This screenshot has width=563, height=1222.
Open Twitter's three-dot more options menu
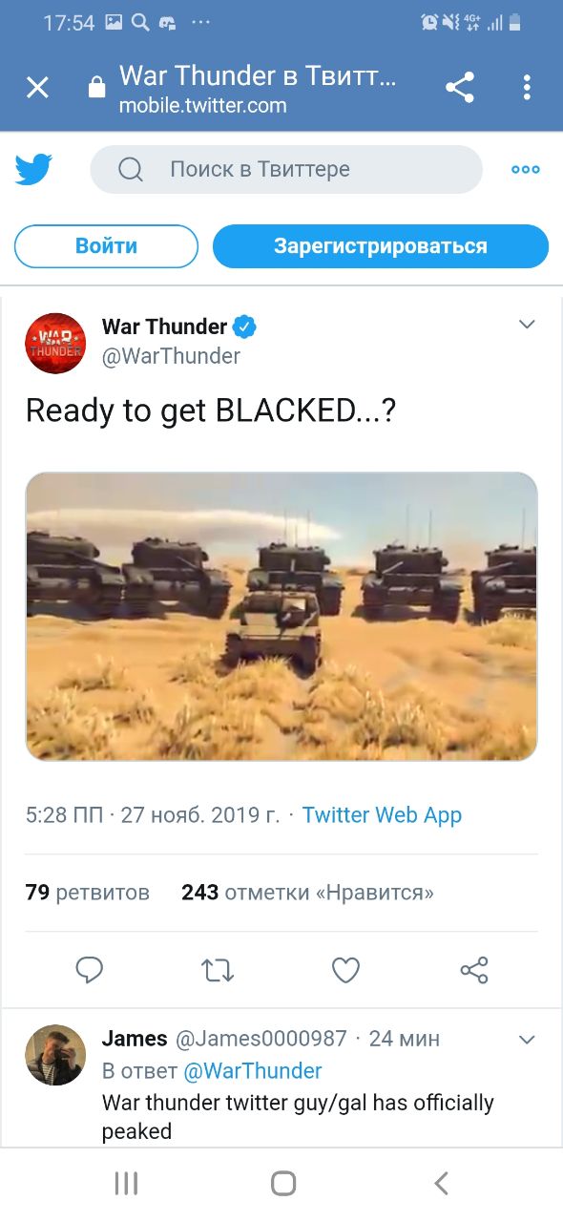click(x=526, y=170)
